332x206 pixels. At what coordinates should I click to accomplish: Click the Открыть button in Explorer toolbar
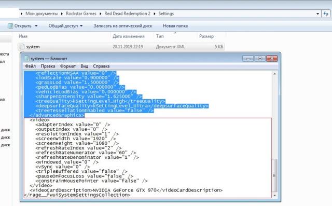click(x=20, y=26)
